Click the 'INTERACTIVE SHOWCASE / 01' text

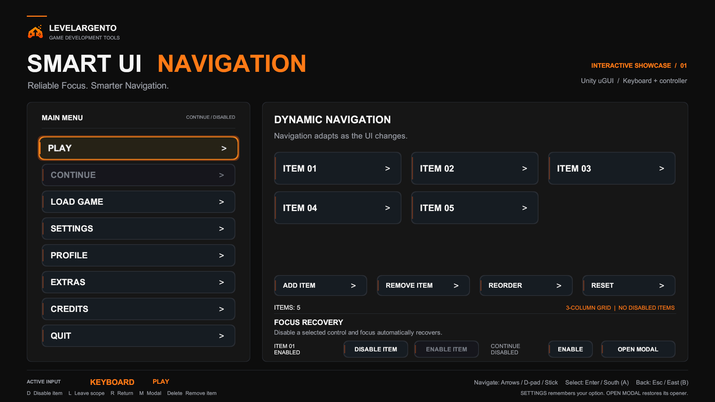[x=639, y=66]
